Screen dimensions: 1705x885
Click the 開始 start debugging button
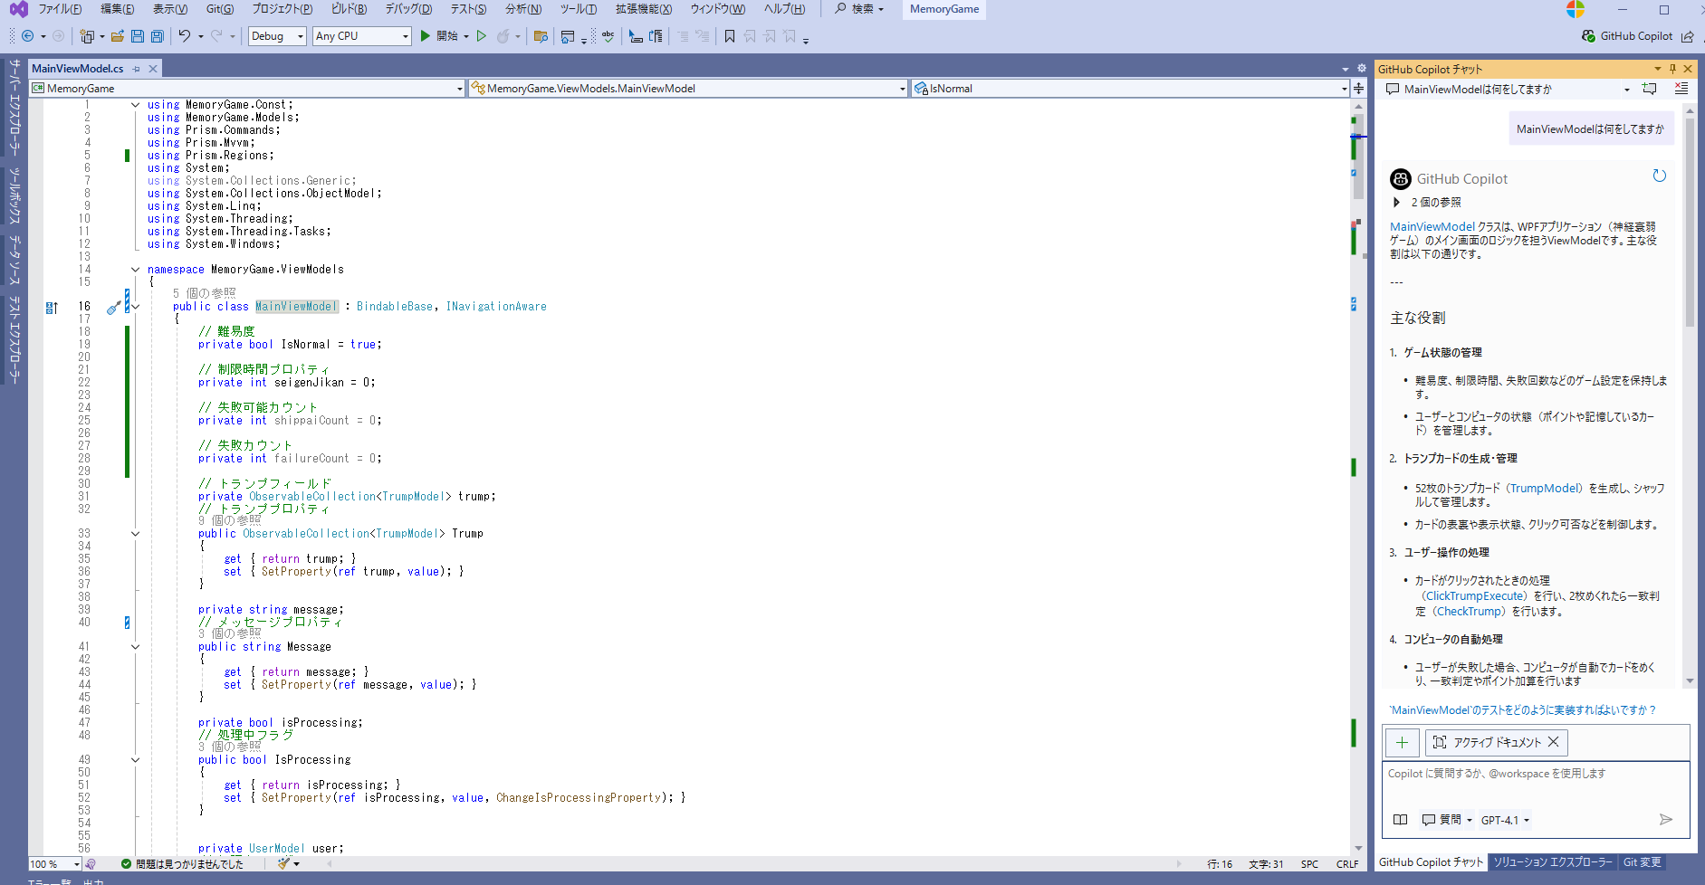point(439,36)
